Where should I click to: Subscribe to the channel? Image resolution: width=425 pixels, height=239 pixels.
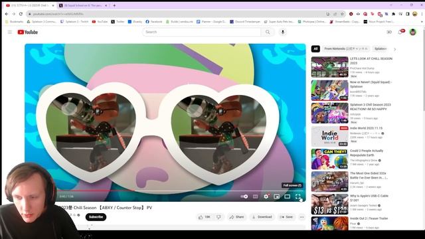coord(96,217)
